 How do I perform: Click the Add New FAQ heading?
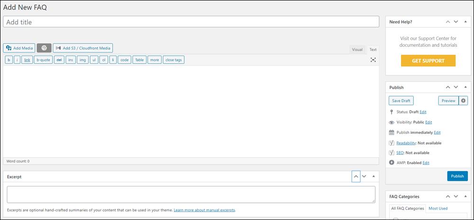[25, 7]
